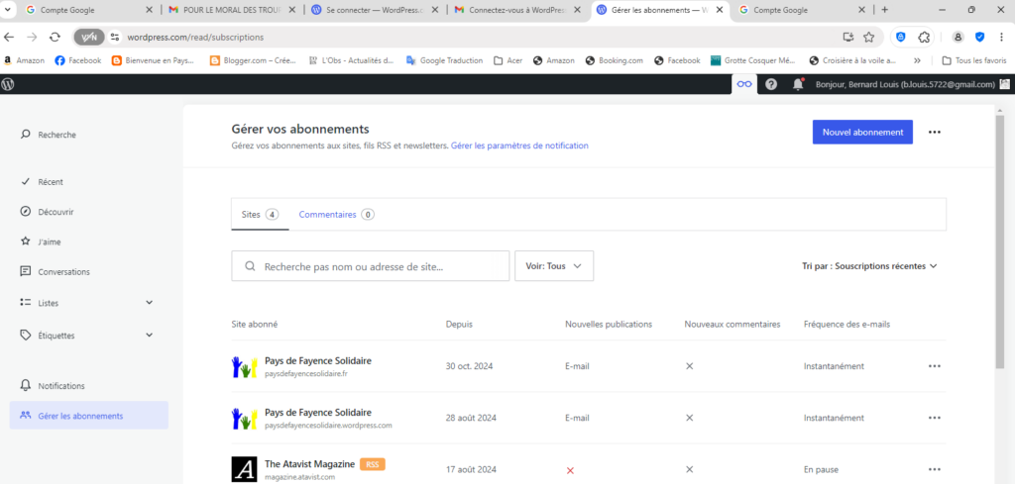Image resolution: width=1015 pixels, height=484 pixels.
Task: Click the Recherche magnifier in sidebar
Action: click(27, 135)
